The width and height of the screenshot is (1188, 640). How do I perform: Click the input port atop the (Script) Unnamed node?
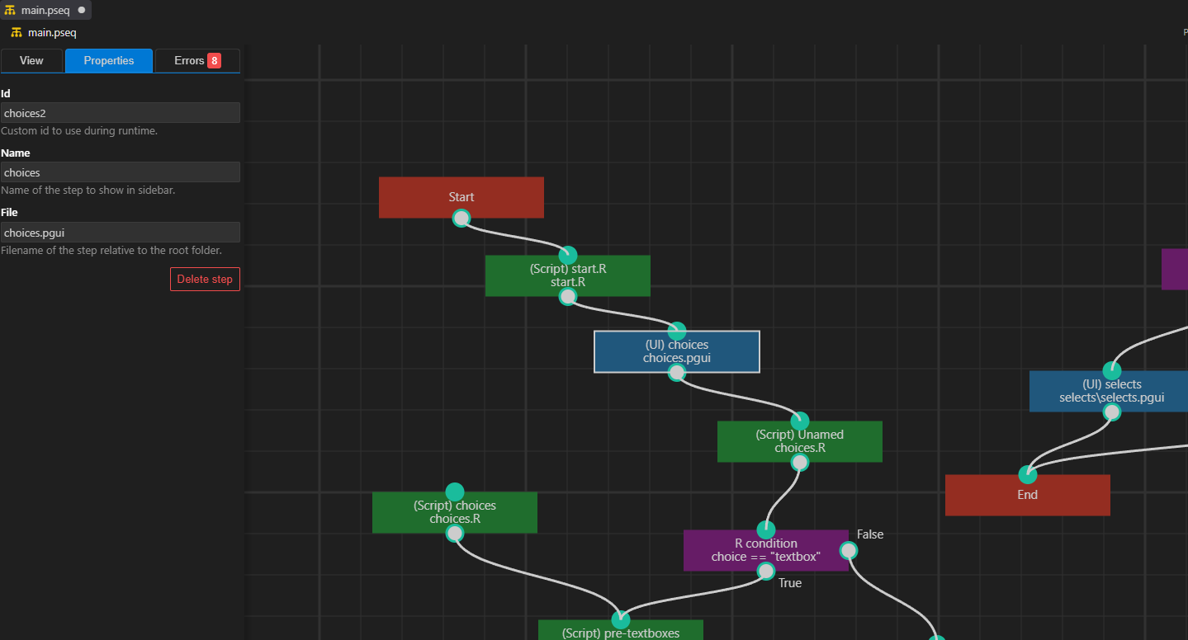point(800,421)
